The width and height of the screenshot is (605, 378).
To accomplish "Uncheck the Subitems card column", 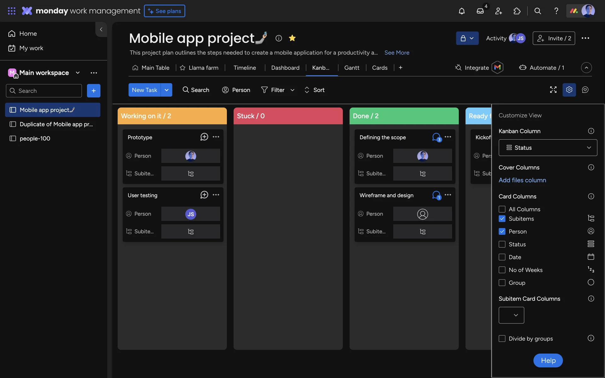I will pos(502,219).
